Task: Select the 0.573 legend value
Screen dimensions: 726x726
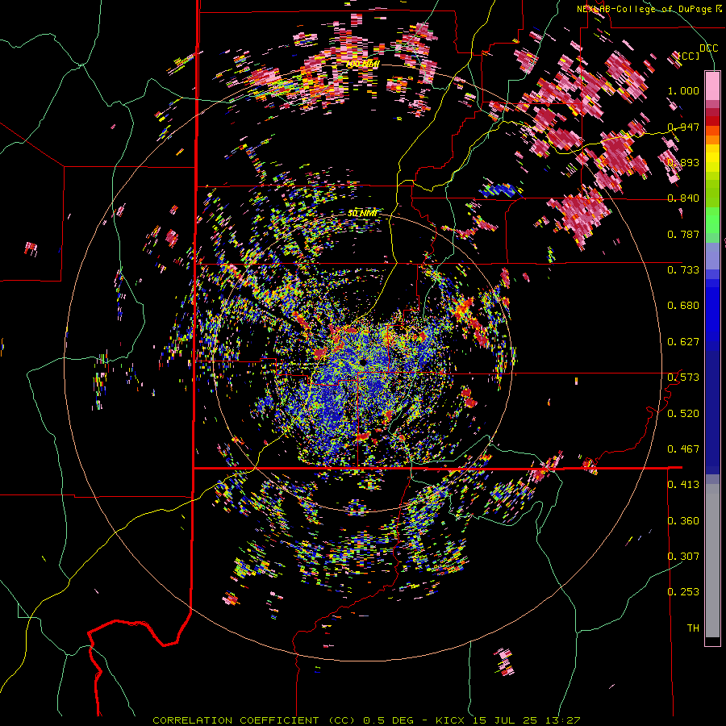Action: click(x=683, y=378)
